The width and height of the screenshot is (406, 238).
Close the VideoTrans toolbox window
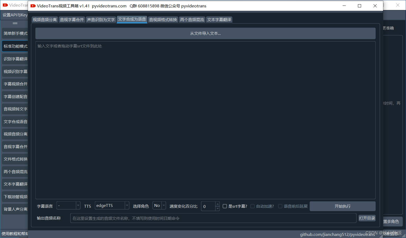click(x=375, y=6)
